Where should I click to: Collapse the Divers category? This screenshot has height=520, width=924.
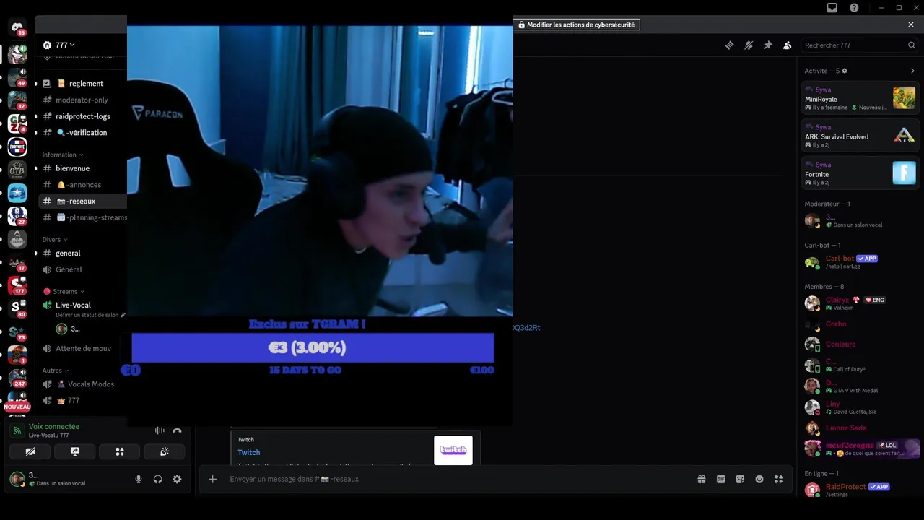[55, 239]
